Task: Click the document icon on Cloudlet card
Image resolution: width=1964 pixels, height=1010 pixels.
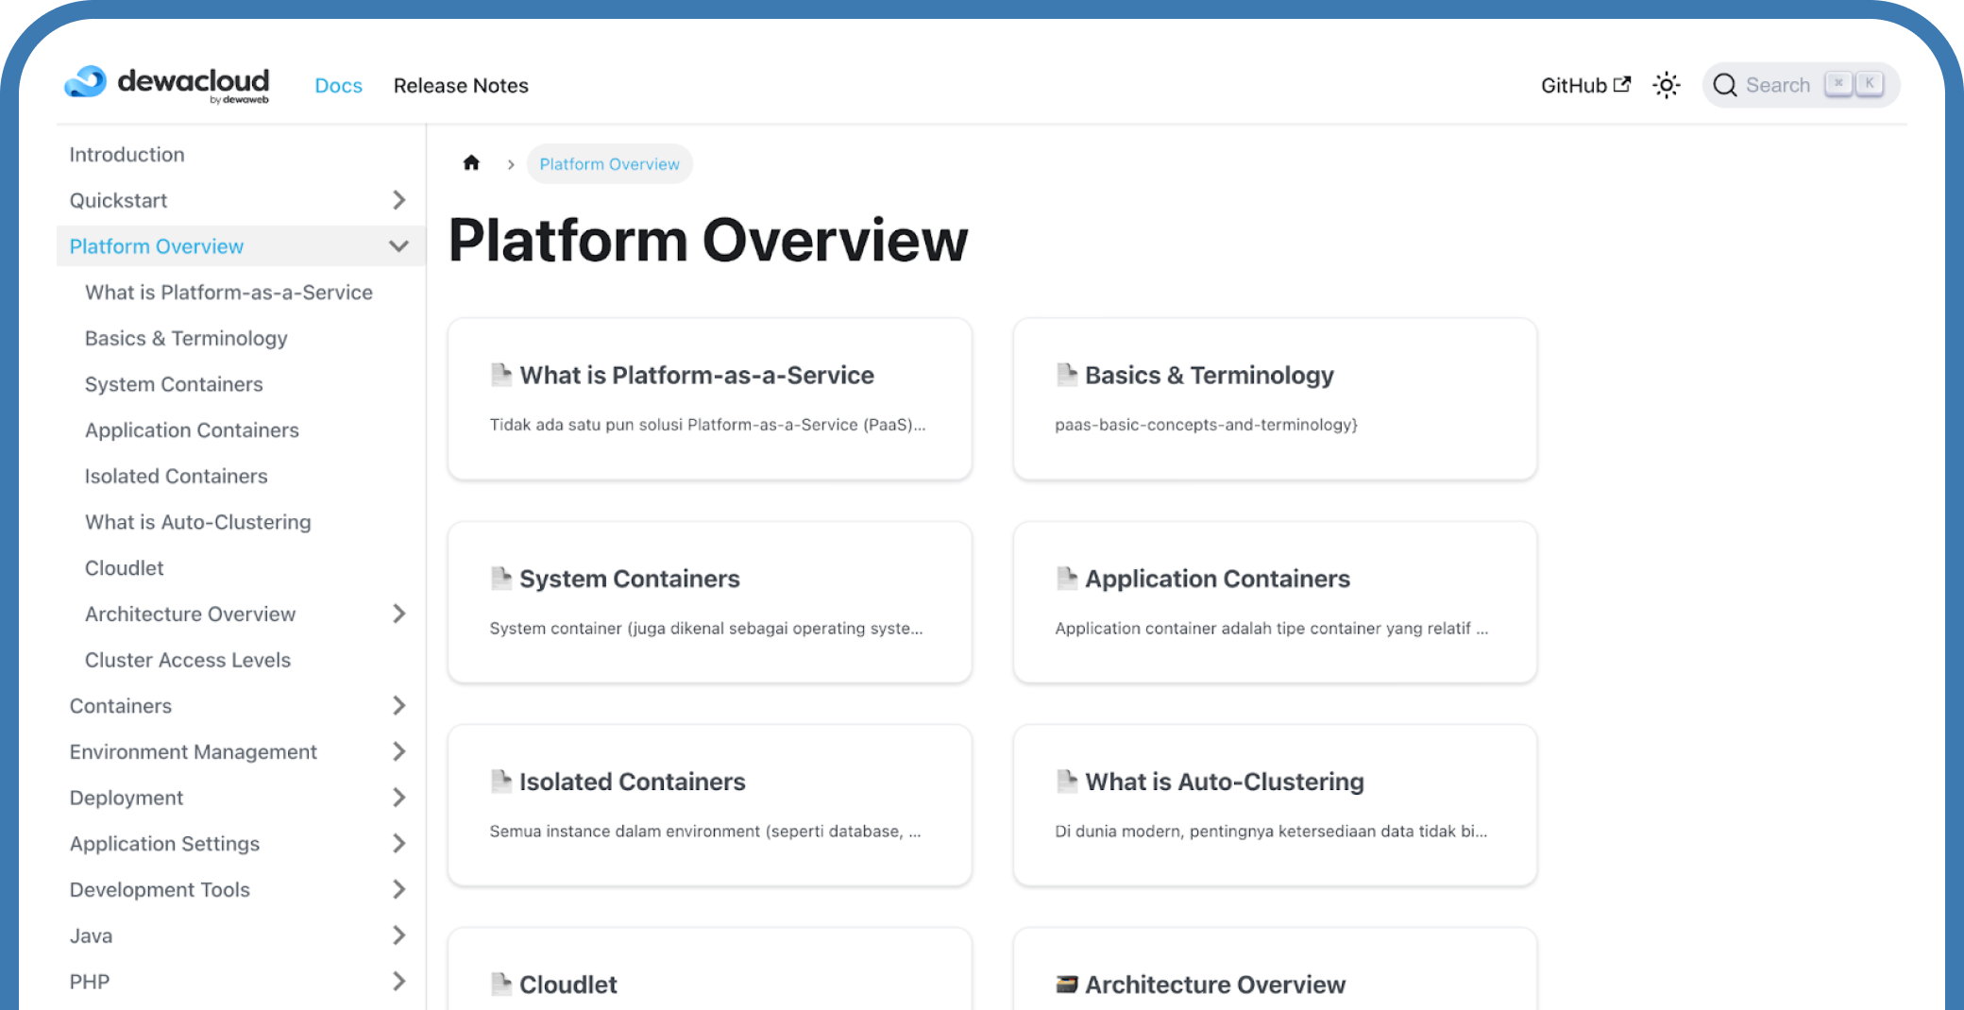Action: point(501,985)
